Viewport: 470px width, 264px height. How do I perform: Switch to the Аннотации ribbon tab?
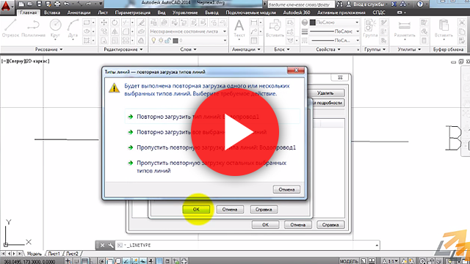coord(79,12)
